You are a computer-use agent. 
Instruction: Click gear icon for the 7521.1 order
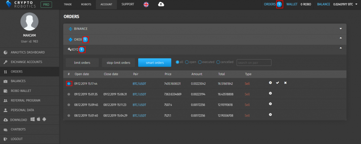(270, 114)
